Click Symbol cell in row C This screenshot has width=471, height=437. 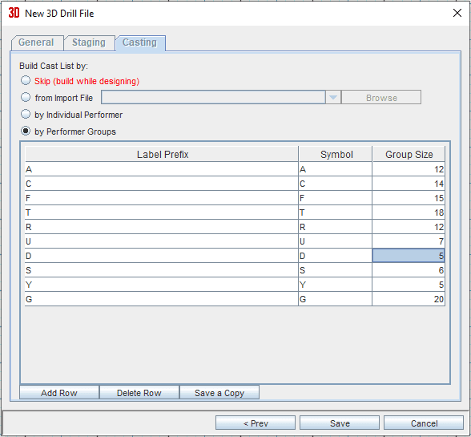point(336,184)
